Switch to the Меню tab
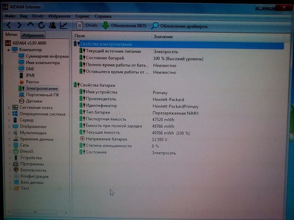 coord(11,35)
